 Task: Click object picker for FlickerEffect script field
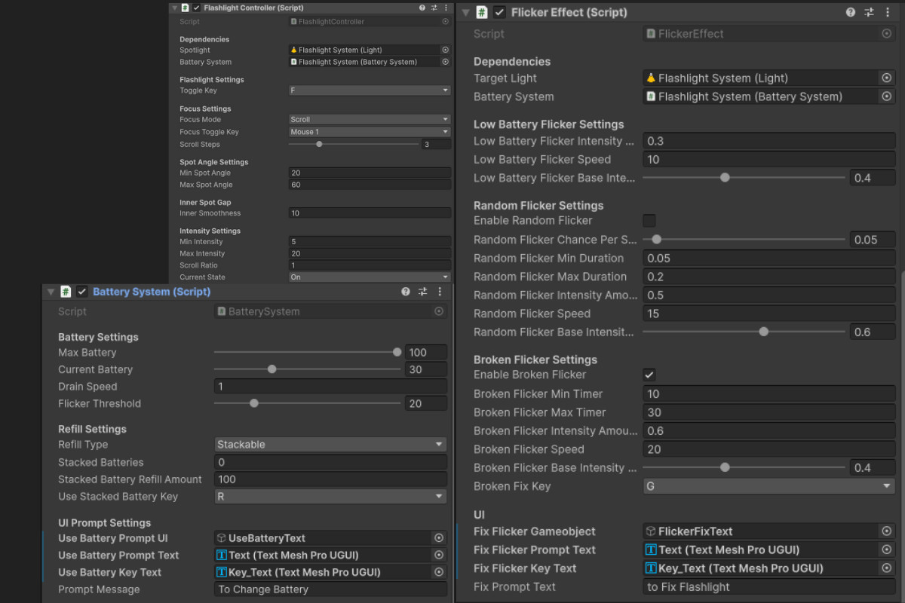click(887, 34)
